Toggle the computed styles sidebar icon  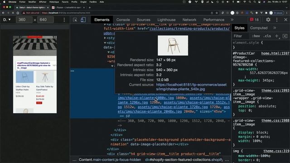[285, 36]
